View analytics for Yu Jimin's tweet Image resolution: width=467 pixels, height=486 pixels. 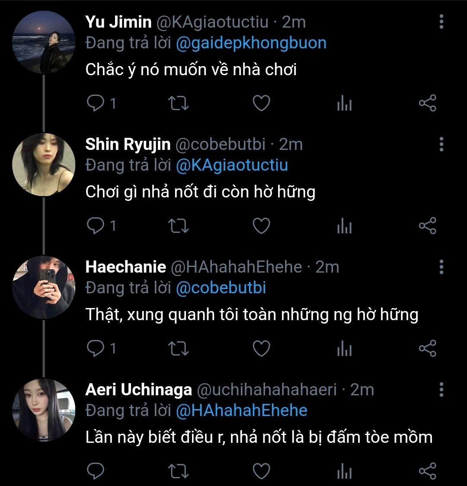[x=344, y=104]
